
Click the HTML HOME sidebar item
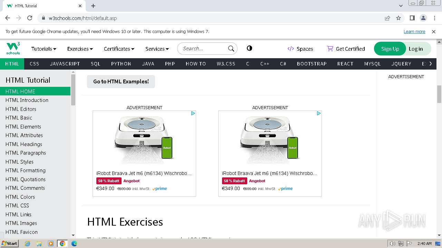click(x=35, y=91)
